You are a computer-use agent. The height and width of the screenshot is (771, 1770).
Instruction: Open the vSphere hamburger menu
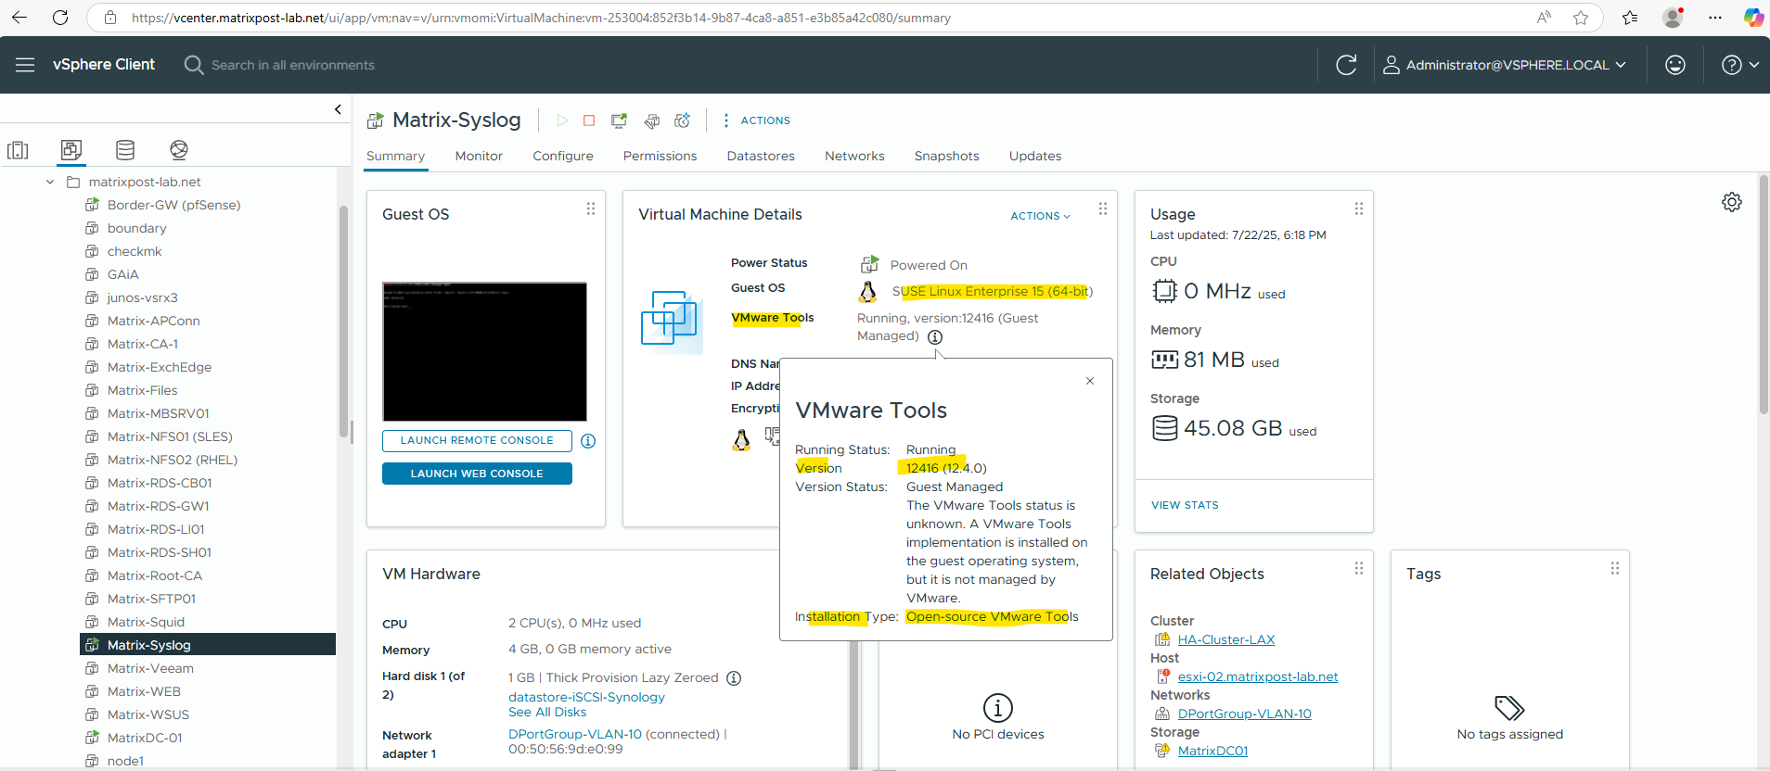[25, 65]
